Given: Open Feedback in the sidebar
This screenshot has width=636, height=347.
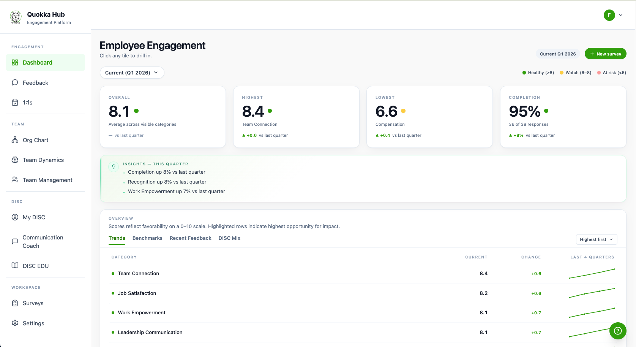Looking at the screenshot, I should pyautogui.click(x=45, y=82).
